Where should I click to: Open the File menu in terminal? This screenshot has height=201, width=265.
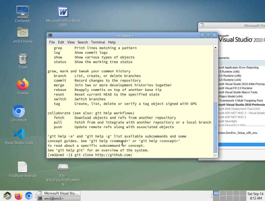tap(52, 42)
